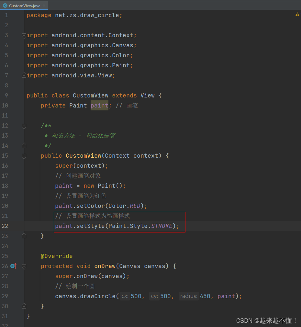Click 'drawCircle' on line 29
The image size is (301, 327).
[98, 296]
